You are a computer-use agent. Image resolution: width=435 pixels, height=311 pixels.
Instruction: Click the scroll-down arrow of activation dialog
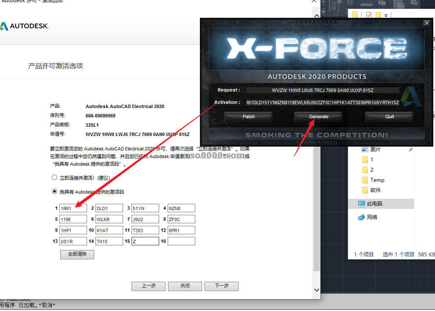317,290
